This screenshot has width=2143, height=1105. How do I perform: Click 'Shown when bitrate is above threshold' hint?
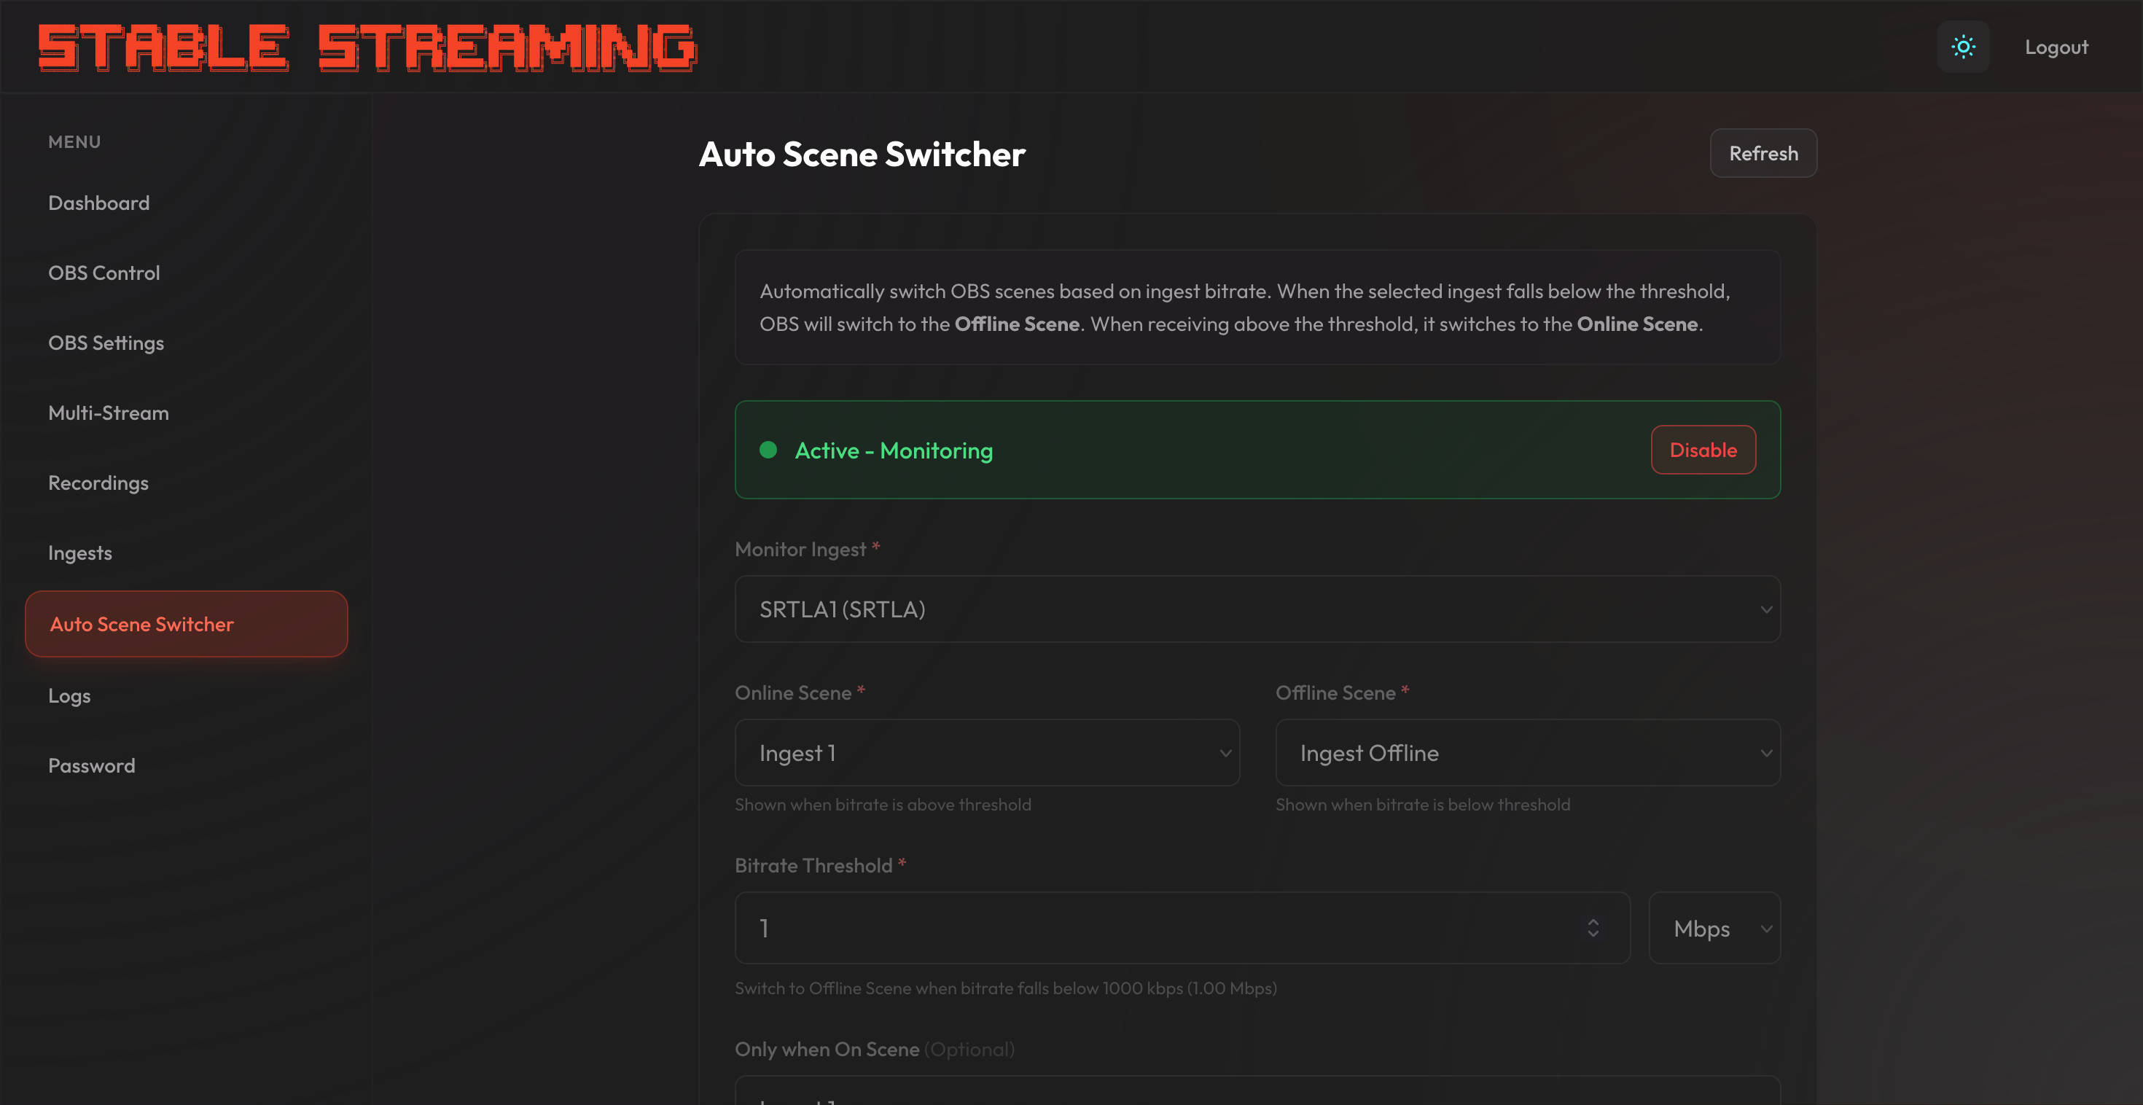pyautogui.click(x=883, y=805)
